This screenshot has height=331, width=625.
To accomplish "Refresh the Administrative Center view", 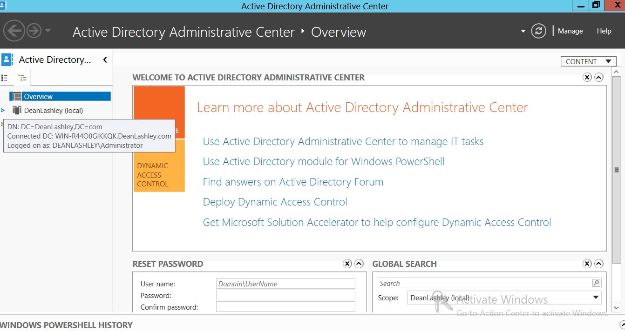I will 538,31.
